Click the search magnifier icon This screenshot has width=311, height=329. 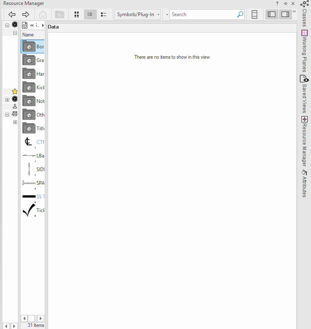click(240, 14)
